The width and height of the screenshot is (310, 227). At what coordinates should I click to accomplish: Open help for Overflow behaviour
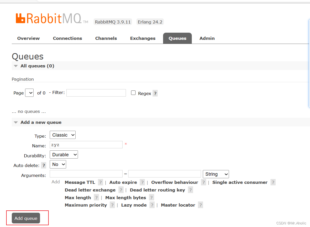tap(203, 182)
